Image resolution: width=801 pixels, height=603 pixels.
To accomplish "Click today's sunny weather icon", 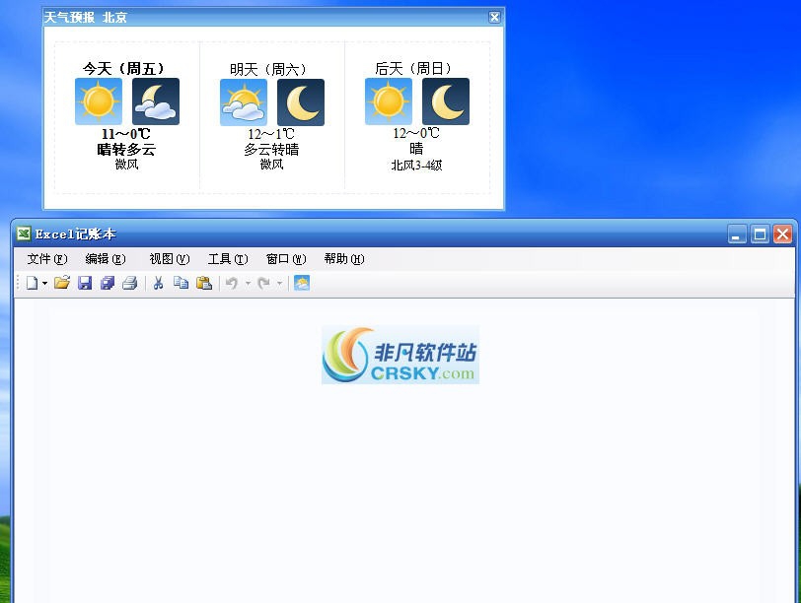I will (x=99, y=101).
